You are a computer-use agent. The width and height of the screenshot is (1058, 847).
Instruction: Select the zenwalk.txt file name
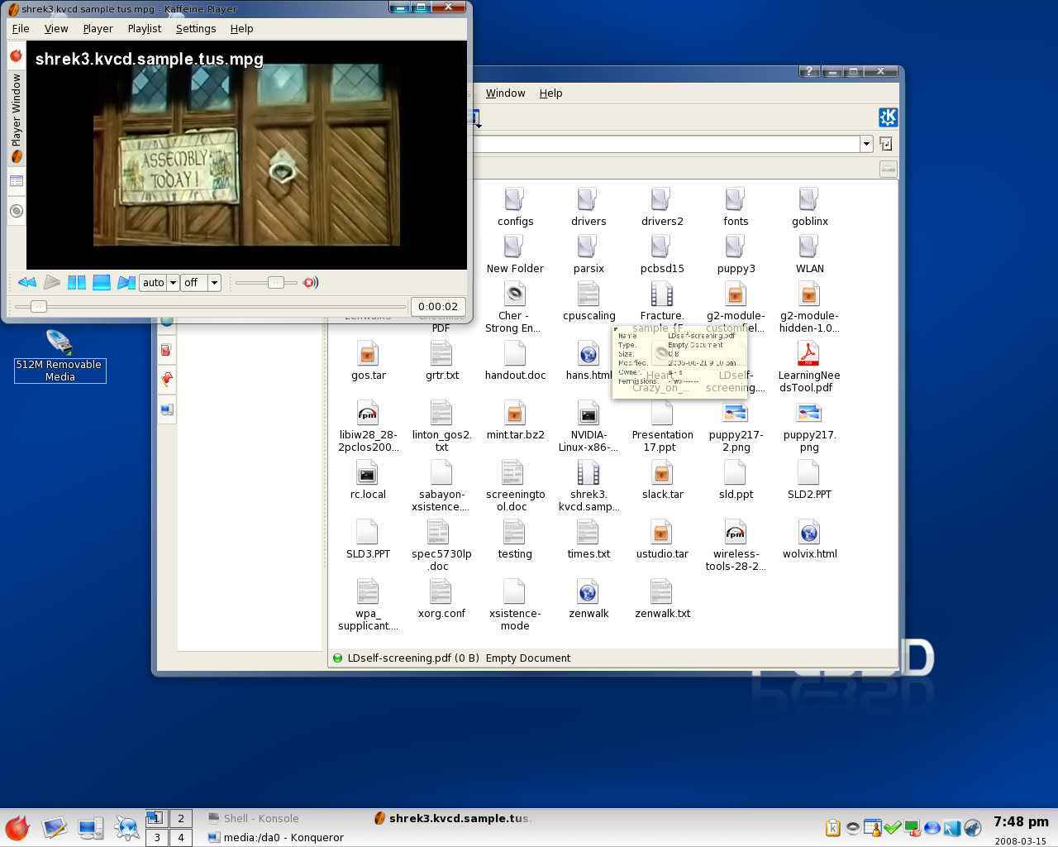coord(662,614)
